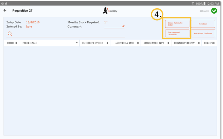Sort by the REQUESTED QTY column
223x139 pixels.
[186, 43]
